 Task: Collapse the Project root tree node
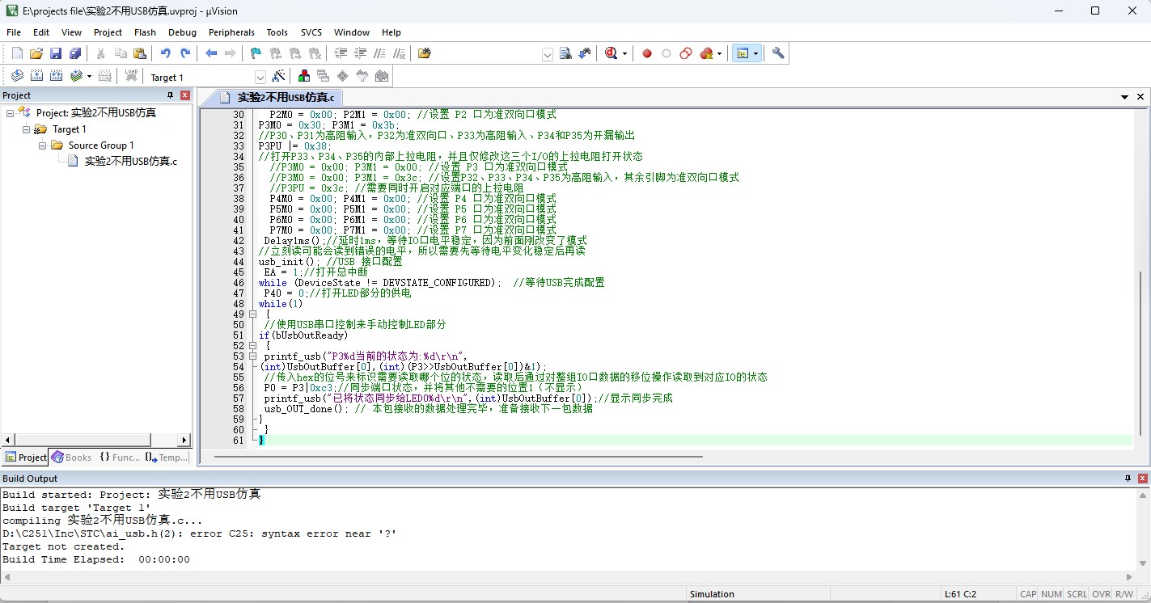pyautogui.click(x=11, y=113)
